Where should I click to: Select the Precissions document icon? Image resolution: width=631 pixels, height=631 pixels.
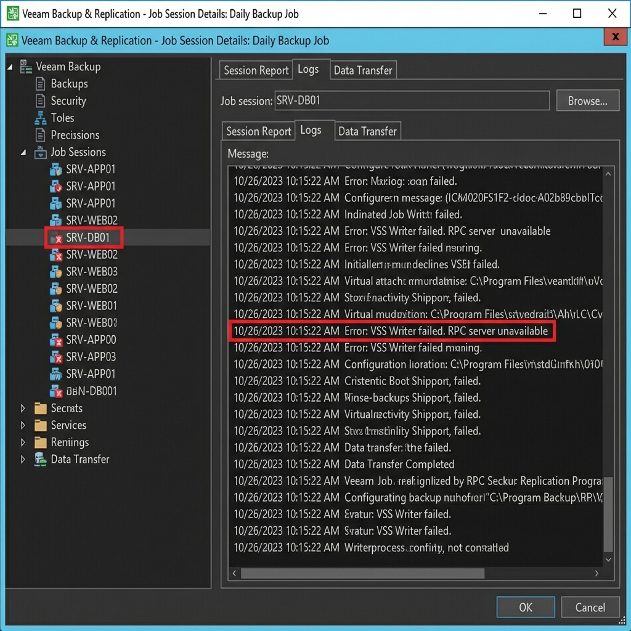[x=41, y=135]
